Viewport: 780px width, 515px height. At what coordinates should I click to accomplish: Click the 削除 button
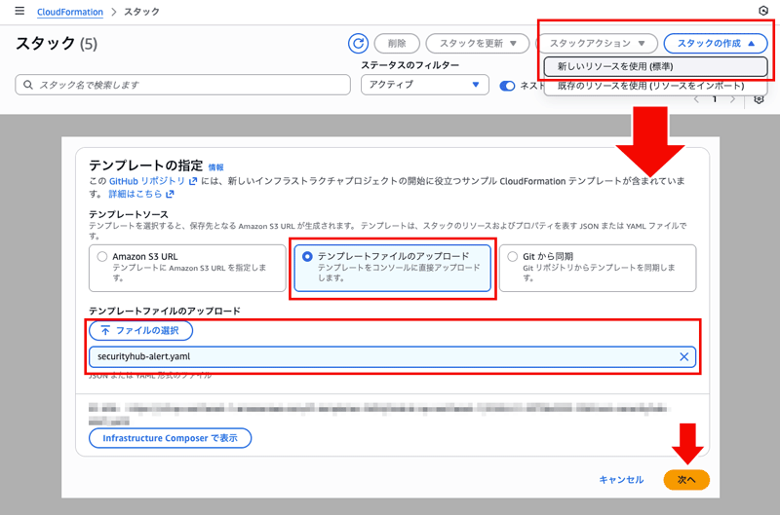[x=397, y=44]
